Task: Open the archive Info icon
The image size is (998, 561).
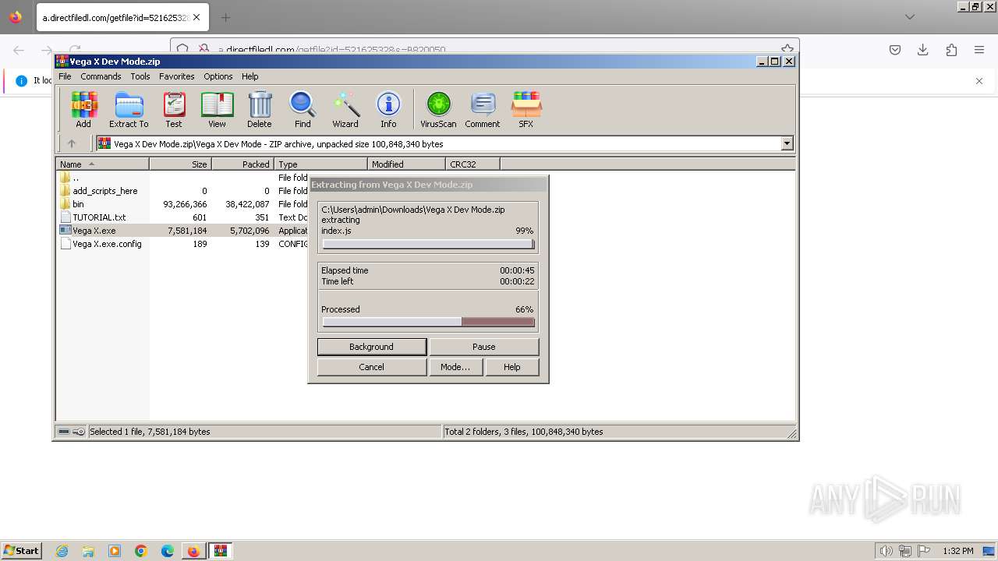Action: 388,109
